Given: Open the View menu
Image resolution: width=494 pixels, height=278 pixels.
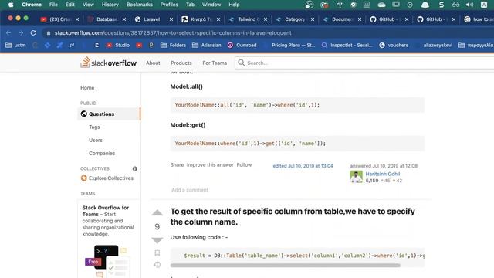Looking at the screenshot, I should point(88,5).
